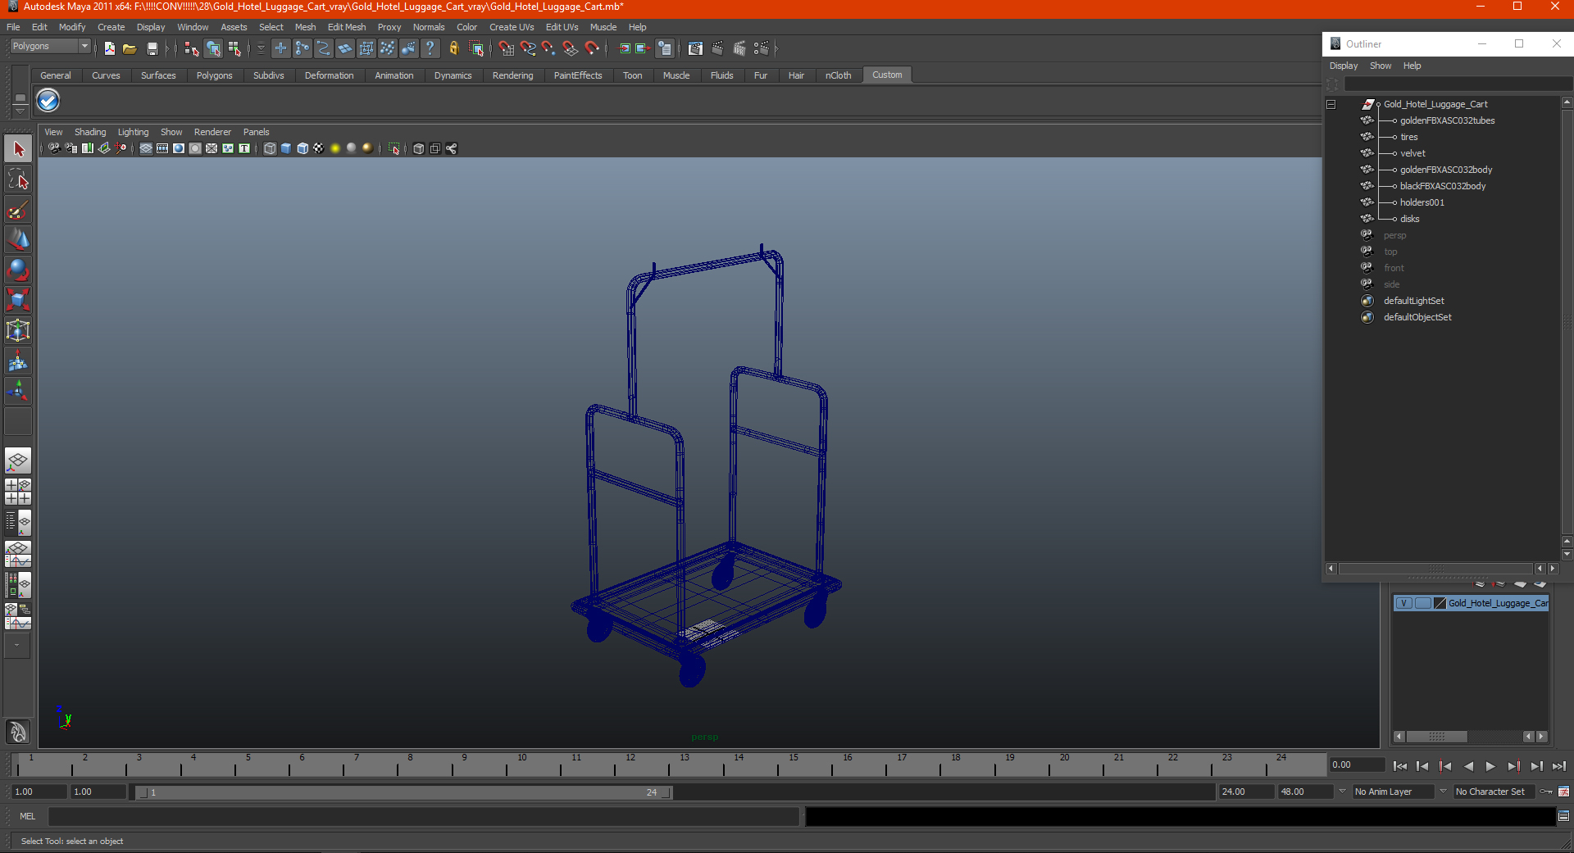Open Render Settings window icon
The width and height of the screenshot is (1574, 853).
click(x=762, y=49)
